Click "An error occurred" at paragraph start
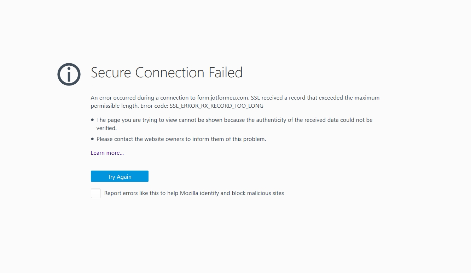This screenshot has height=273, width=471. tap(112, 98)
